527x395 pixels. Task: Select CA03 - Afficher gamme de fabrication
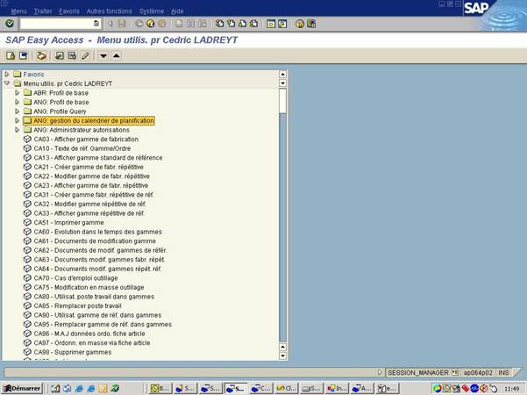tap(86, 139)
